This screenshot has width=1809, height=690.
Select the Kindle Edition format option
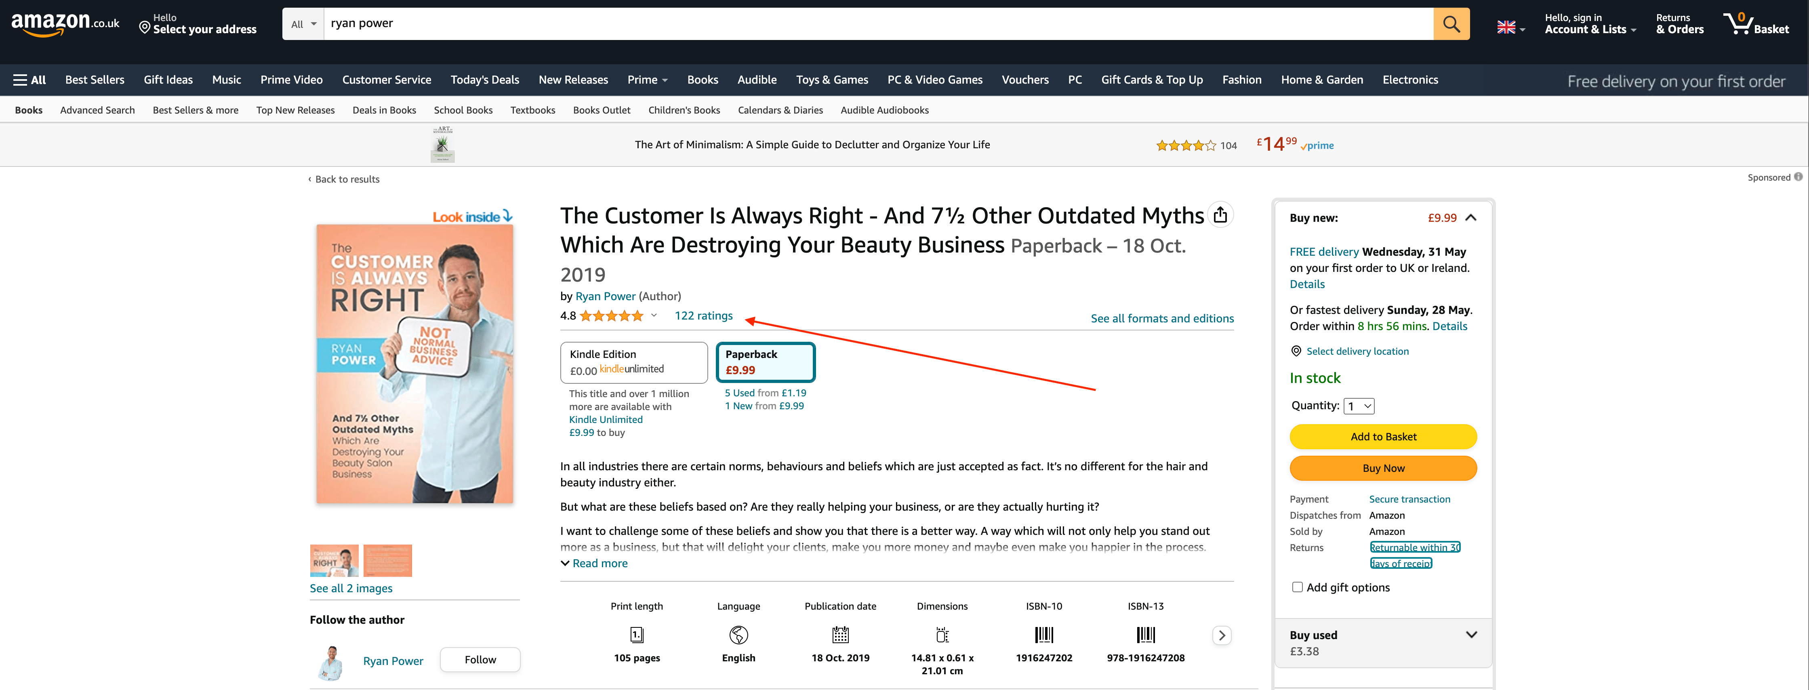click(633, 362)
